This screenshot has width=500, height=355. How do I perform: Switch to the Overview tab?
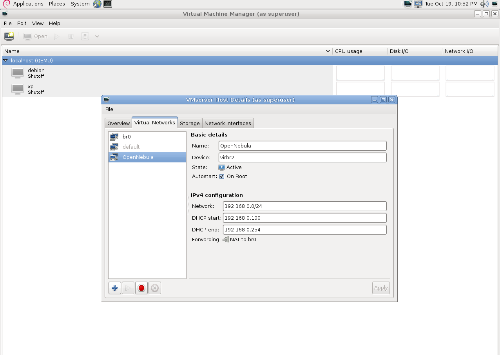(118, 123)
